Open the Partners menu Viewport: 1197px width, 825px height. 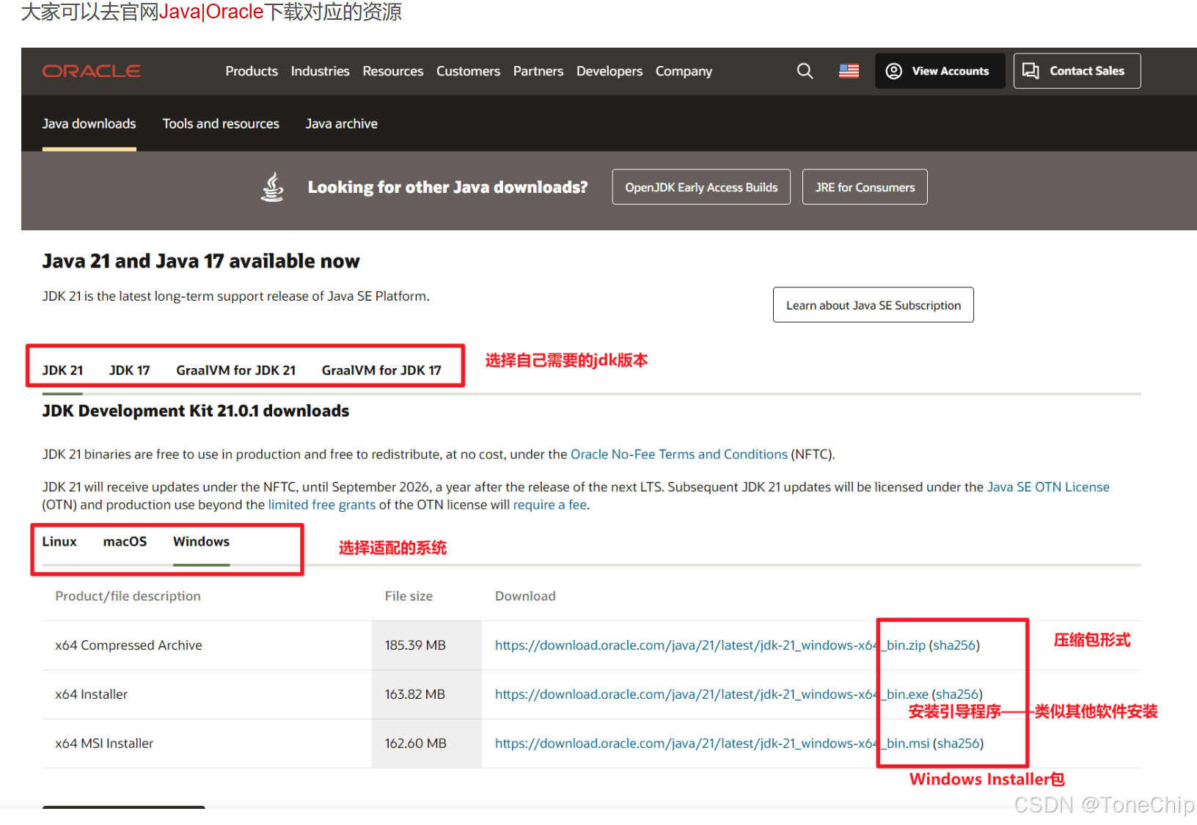coord(538,71)
